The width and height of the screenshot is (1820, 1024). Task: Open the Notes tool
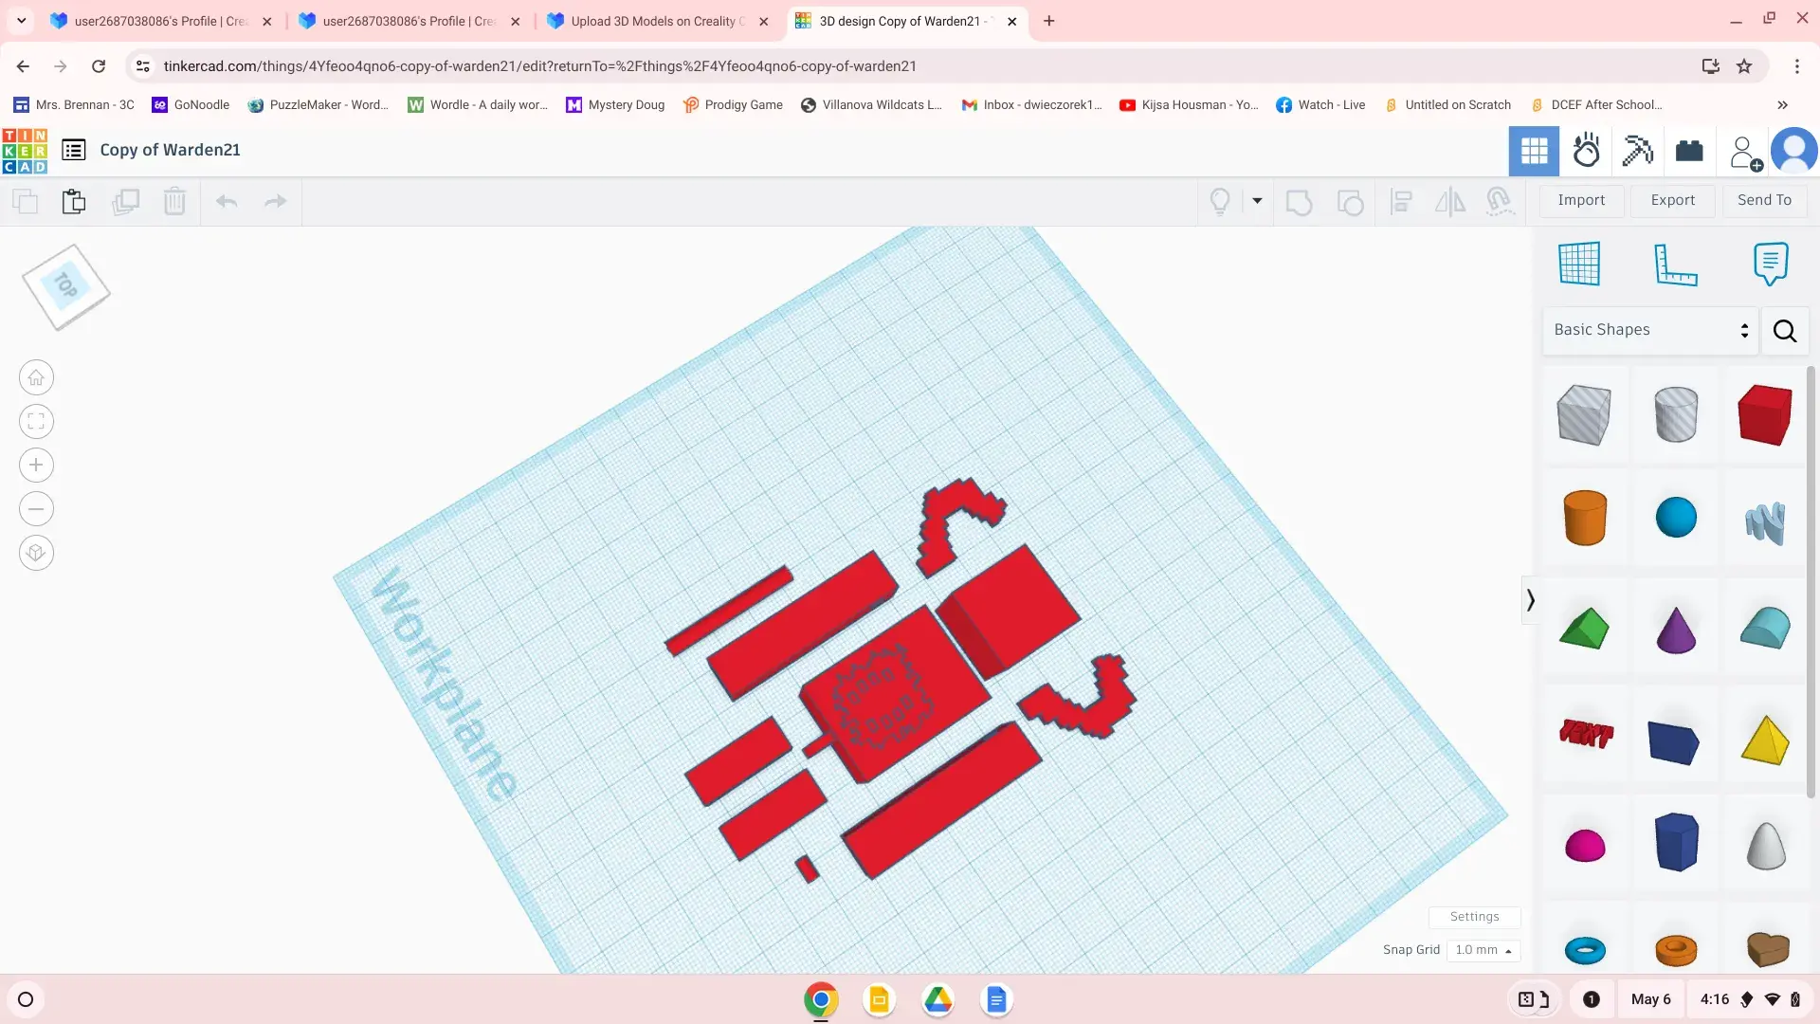coord(1770,264)
